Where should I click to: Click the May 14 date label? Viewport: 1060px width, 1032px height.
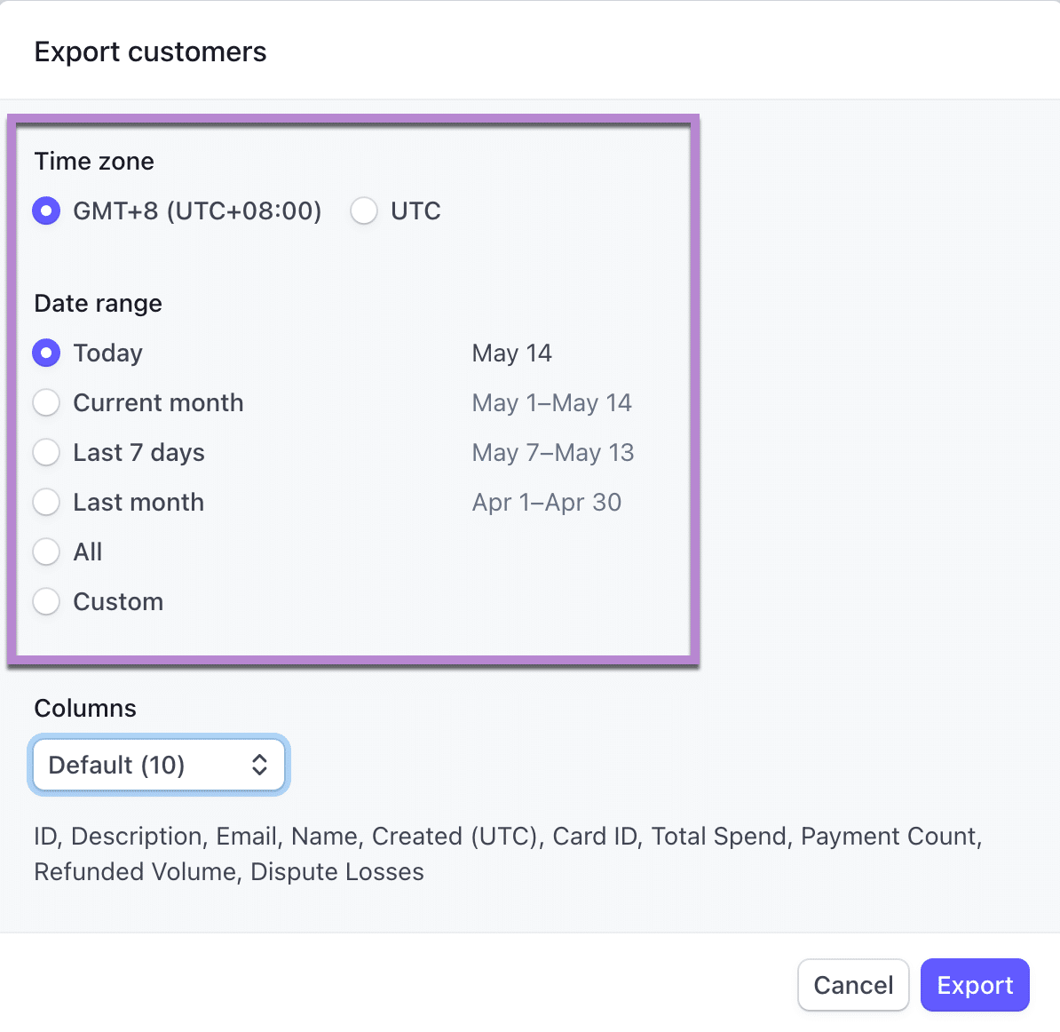coord(511,353)
